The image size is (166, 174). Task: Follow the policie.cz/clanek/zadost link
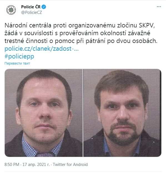pos(42,49)
